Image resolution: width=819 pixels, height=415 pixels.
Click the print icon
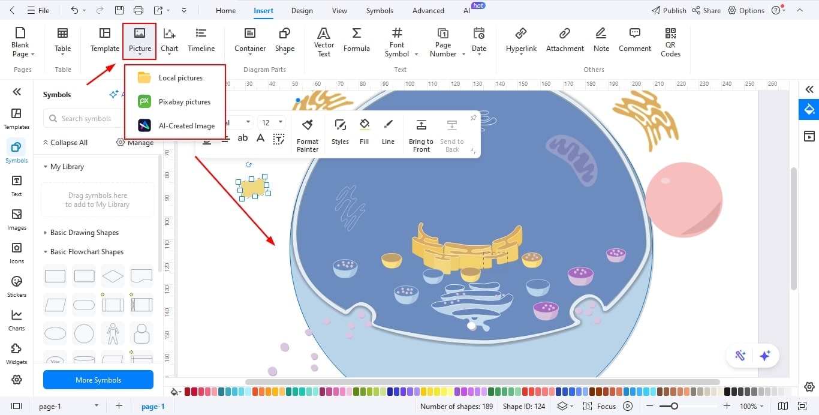click(x=138, y=10)
